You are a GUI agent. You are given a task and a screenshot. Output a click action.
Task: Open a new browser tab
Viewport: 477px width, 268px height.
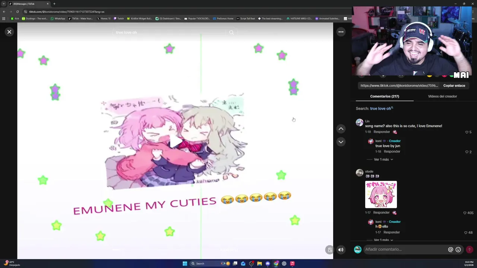click(54, 4)
